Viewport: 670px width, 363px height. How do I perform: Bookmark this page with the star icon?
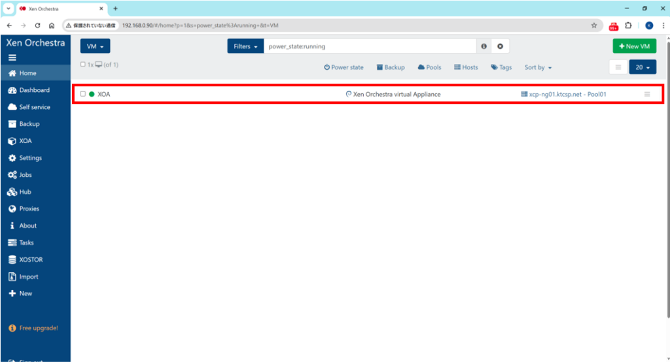pos(594,25)
